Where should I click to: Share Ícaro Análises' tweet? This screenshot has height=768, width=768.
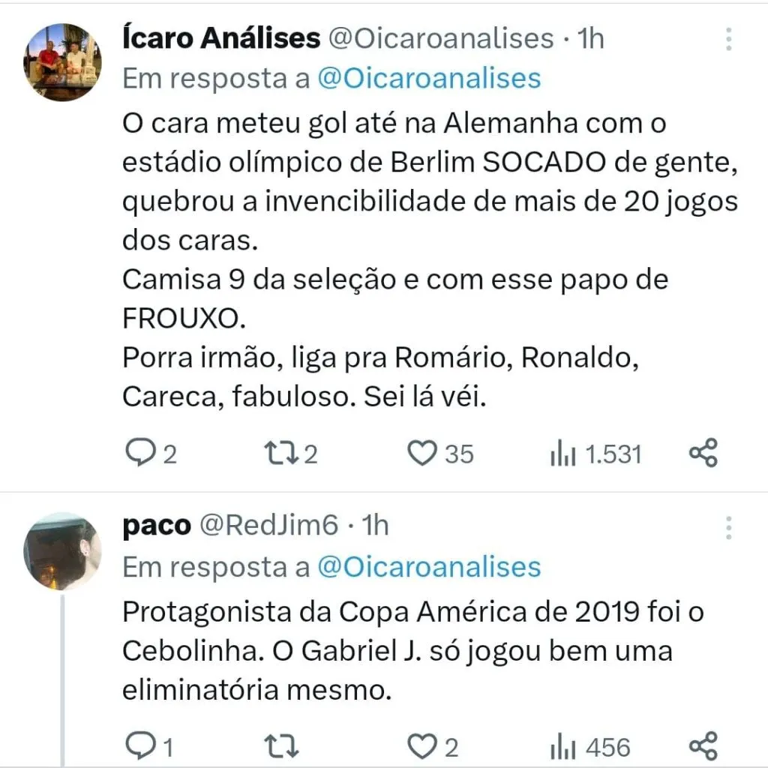703,453
